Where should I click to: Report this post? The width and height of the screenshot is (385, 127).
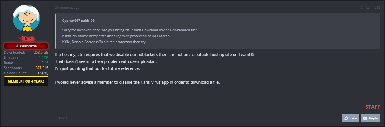pyautogui.click(x=62, y=117)
